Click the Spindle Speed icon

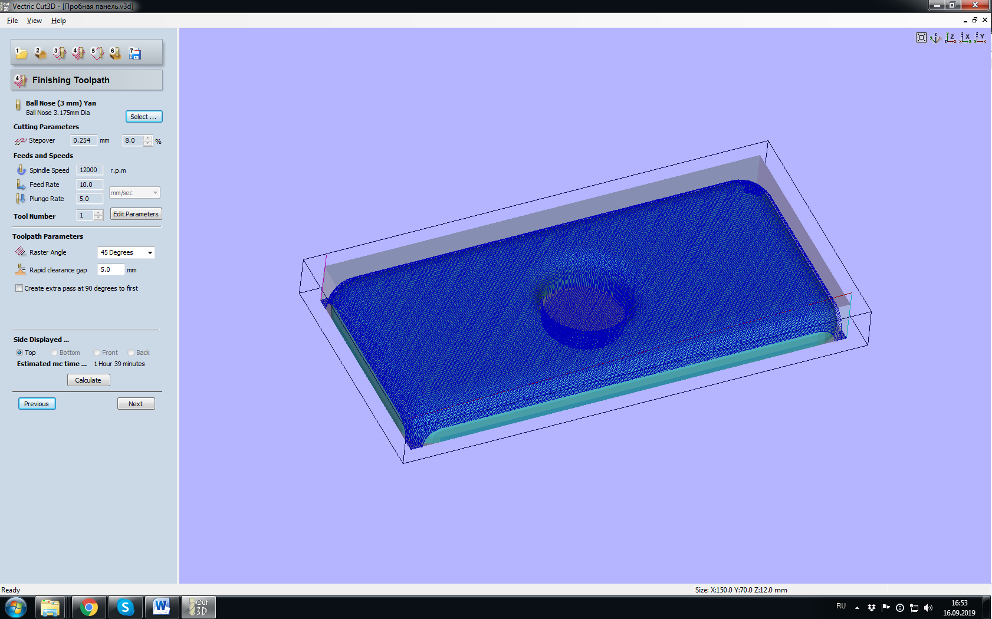point(21,170)
